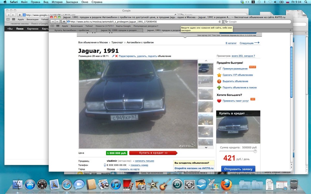Show Top Sites grid in avito window

58,26
